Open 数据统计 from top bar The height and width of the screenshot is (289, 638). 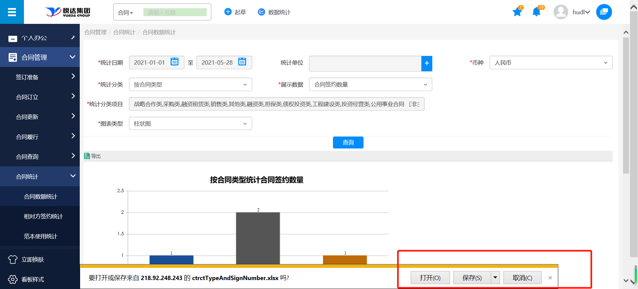coord(274,12)
